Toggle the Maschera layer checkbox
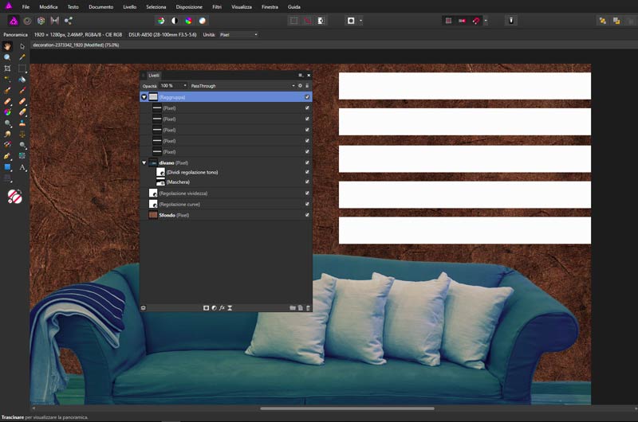This screenshot has width=638, height=422. tap(307, 182)
